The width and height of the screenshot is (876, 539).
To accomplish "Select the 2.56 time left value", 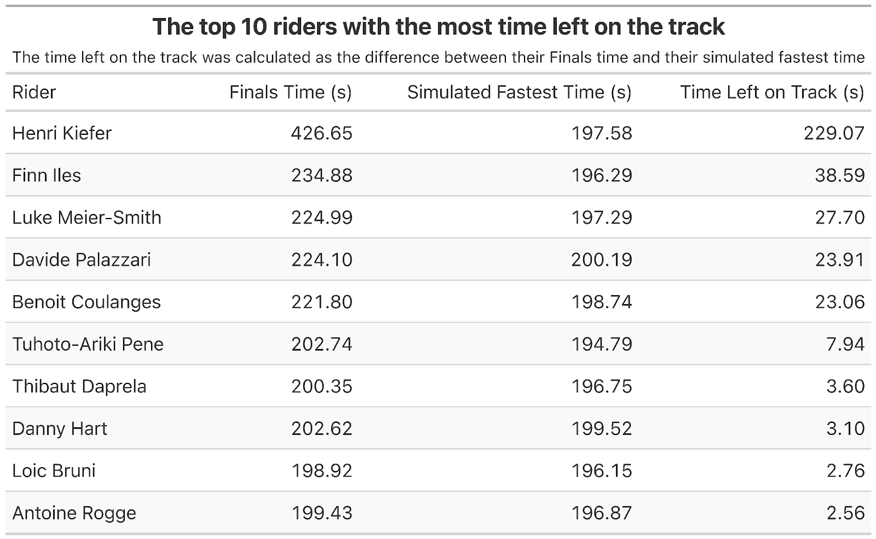I will click(845, 513).
